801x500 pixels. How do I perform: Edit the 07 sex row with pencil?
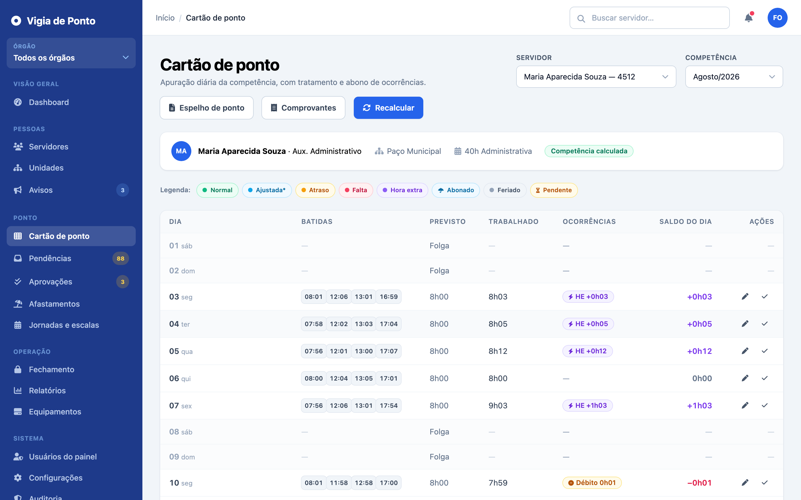pyautogui.click(x=745, y=406)
